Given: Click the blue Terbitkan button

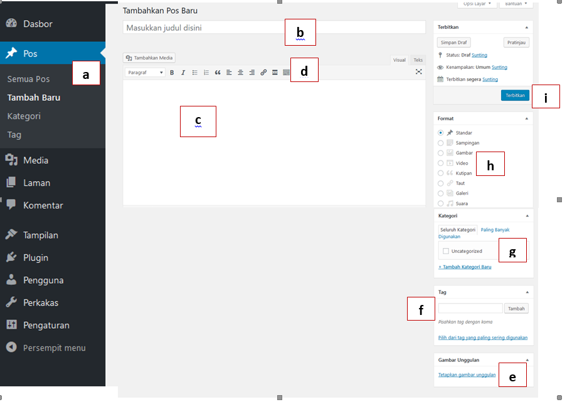Looking at the screenshot, I should (x=515, y=95).
